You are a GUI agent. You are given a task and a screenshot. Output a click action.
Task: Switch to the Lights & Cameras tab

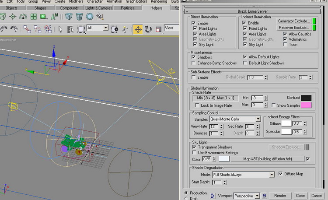98,8
